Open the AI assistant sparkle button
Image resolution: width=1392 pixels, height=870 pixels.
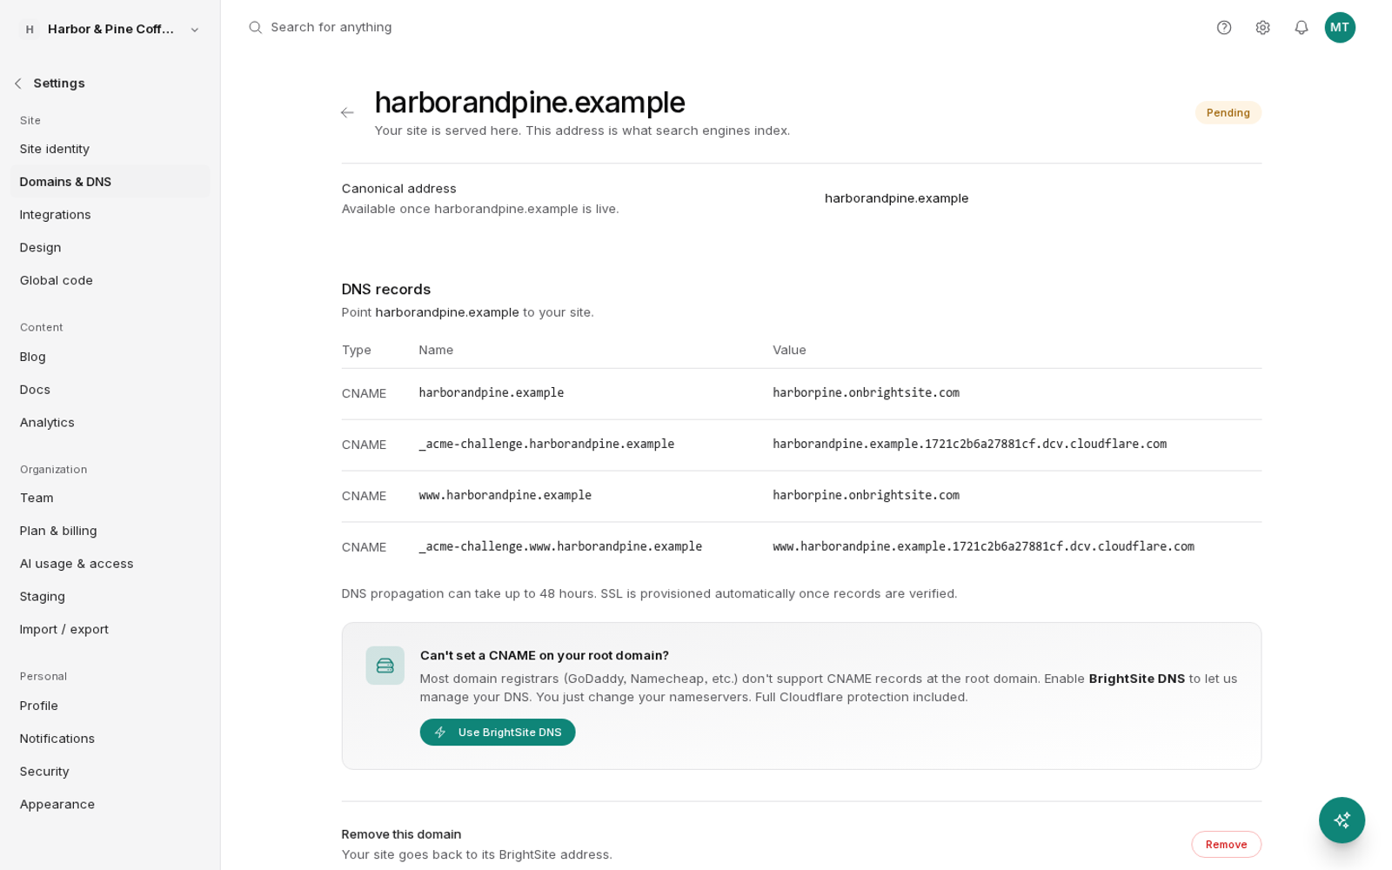click(x=1342, y=820)
